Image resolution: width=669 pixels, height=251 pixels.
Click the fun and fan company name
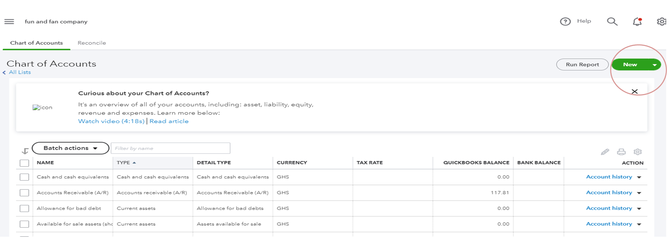coord(56,22)
